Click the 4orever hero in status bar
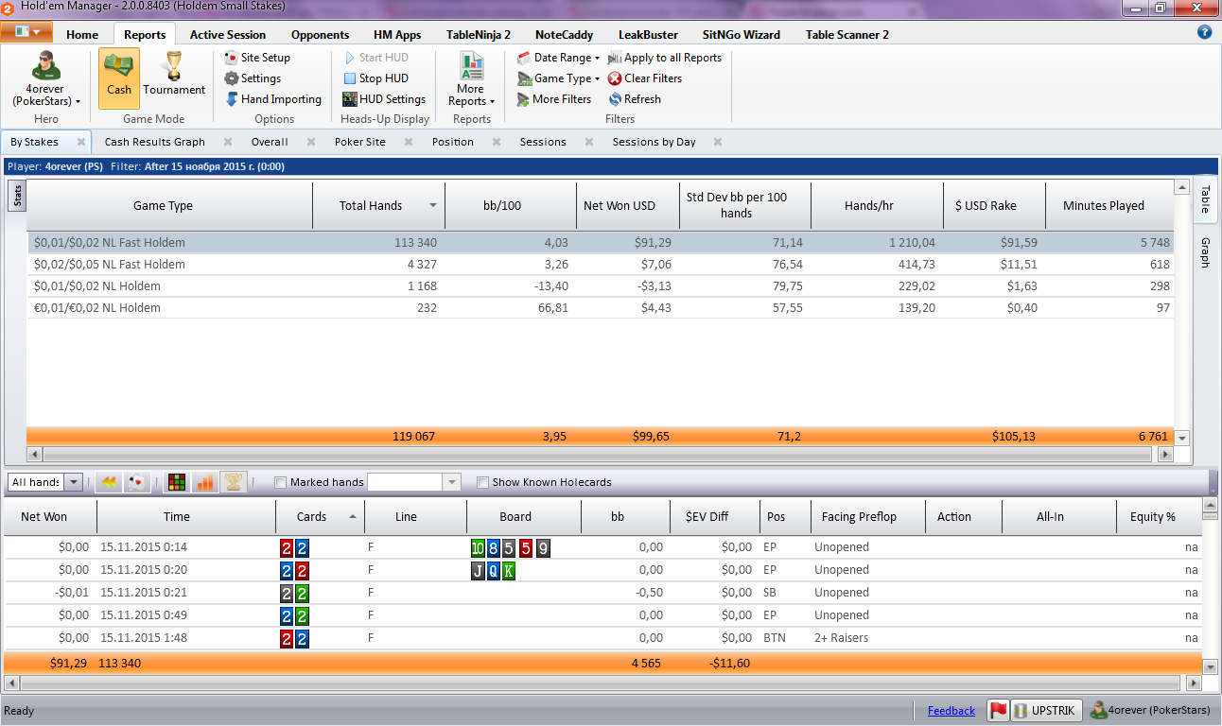1222x726 pixels. (1150, 711)
